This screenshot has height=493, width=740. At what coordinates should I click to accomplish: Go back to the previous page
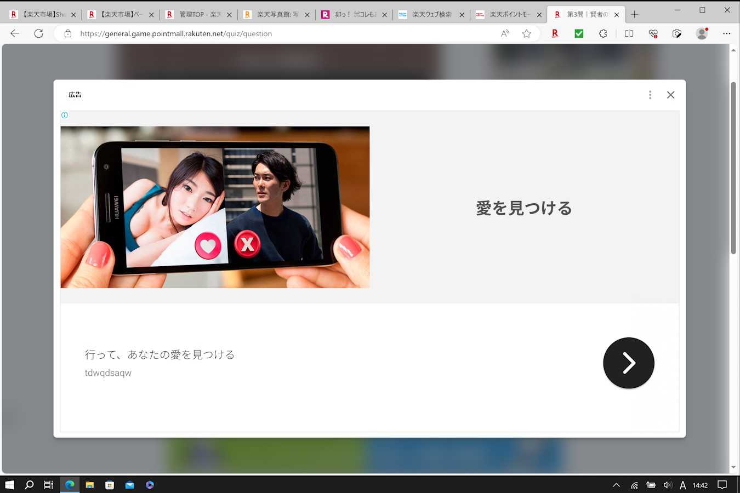click(15, 33)
